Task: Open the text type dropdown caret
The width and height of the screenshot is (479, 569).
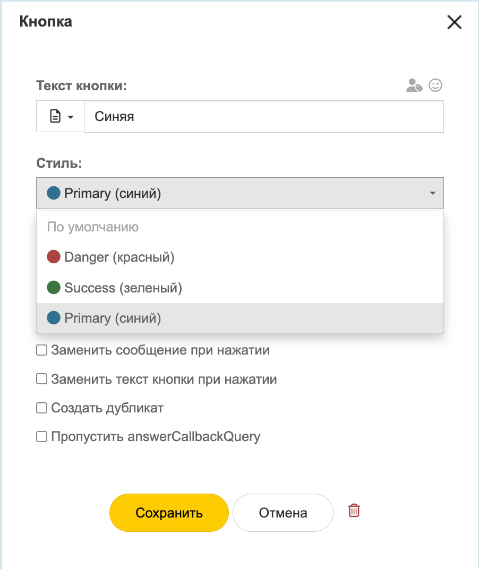Action: click(x=71, y=117)
